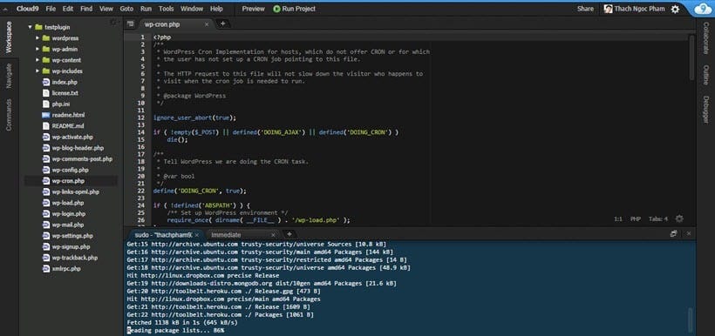Click the php.ini file icon
Screen dimensions: 715x336
pos(46,104)
